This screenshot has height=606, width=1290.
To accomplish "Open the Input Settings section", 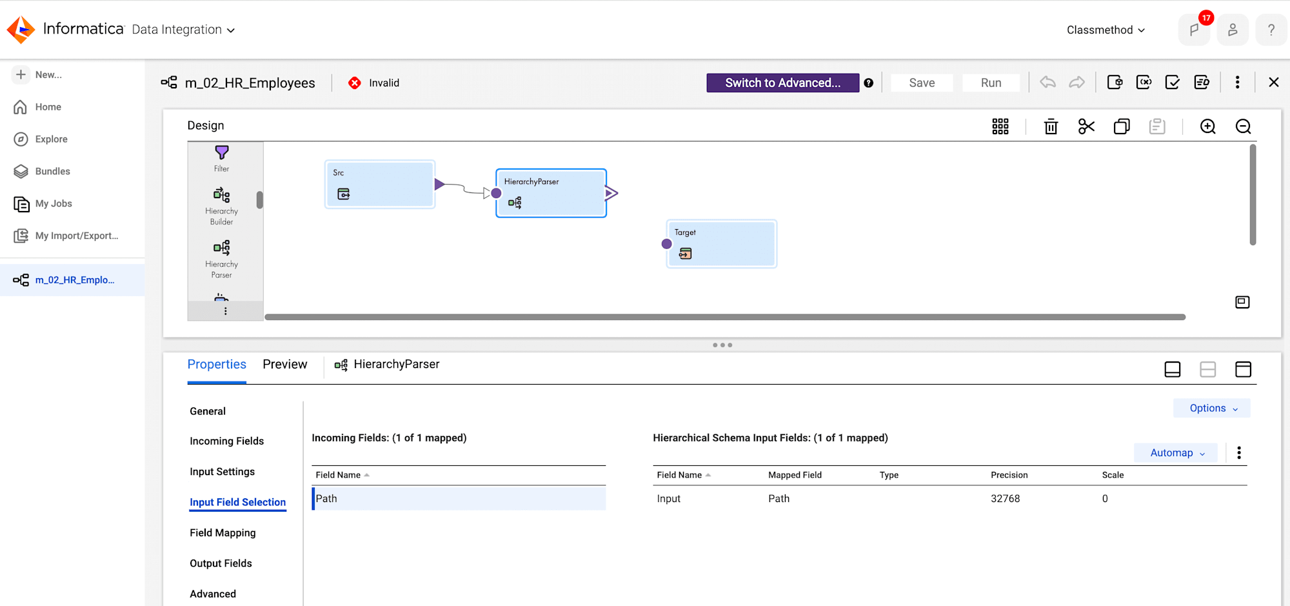I will click(223, 472).
